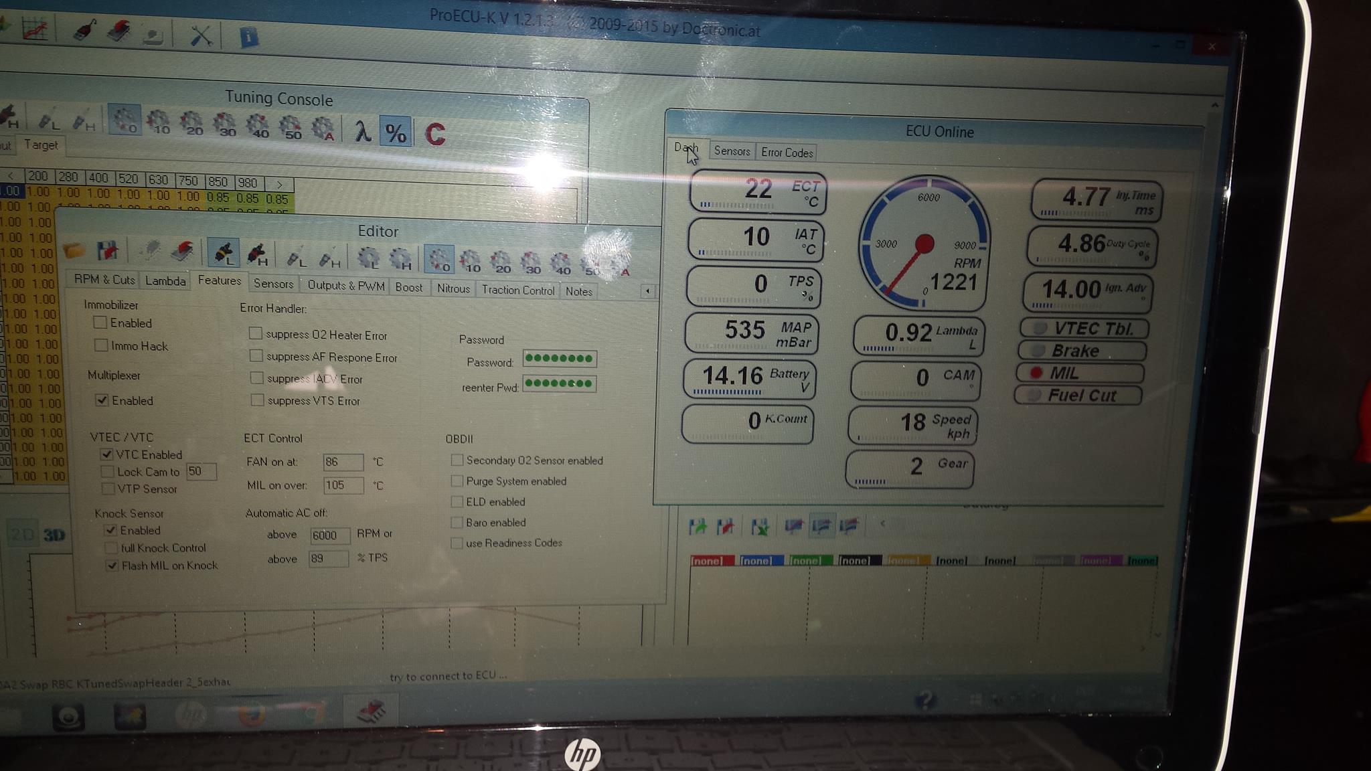1371x771 pixels.
Task: Click the Password input field
Action: (560, 359)
